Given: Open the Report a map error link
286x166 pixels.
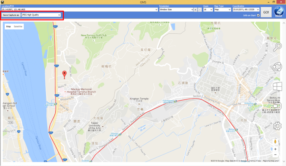Looking at the screenshot, I should (x=271, y=161).
